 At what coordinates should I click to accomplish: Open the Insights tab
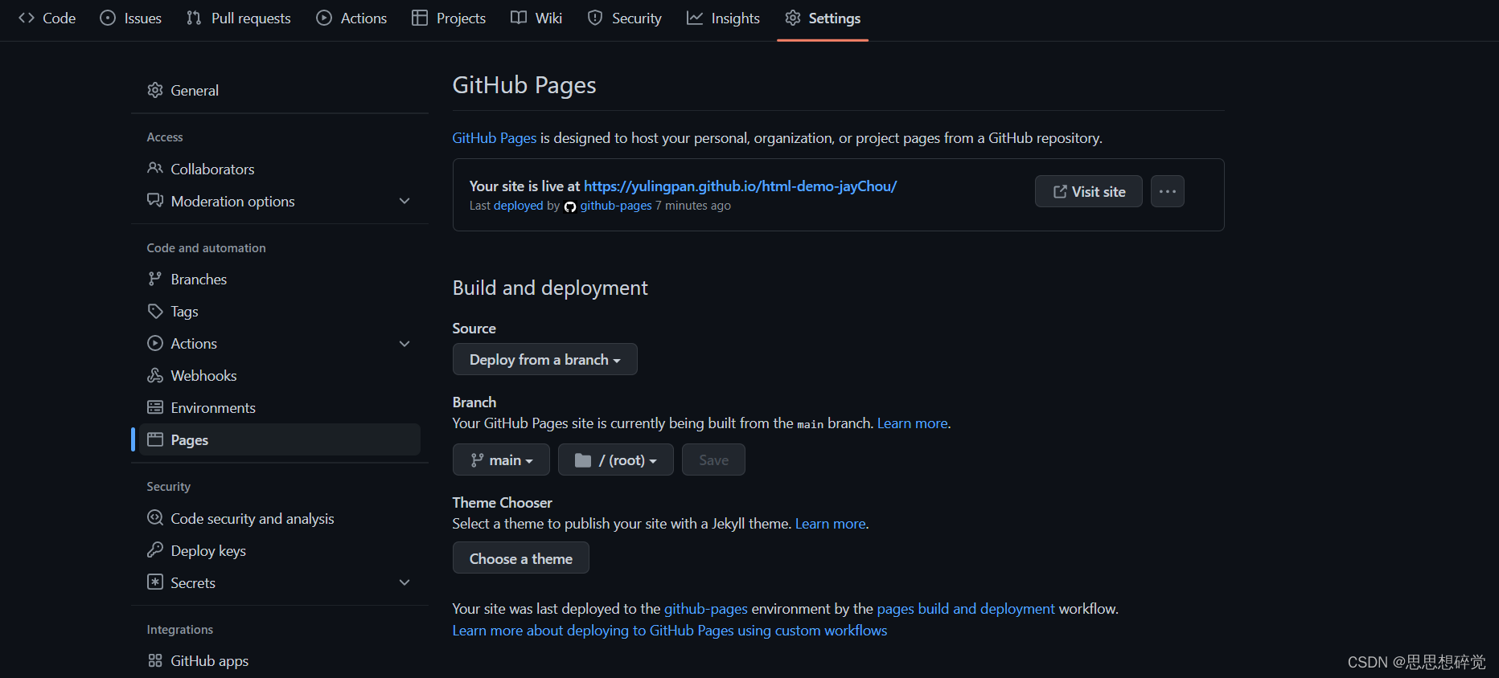click(723, 18)
